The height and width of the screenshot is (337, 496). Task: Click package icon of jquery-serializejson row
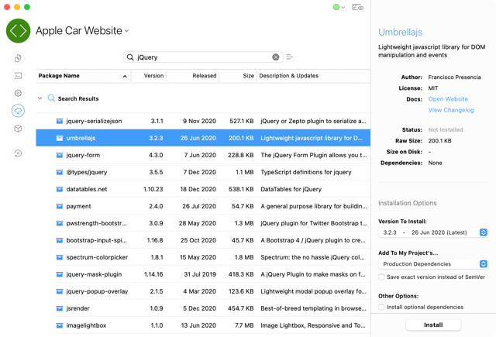click(x=60, y=121)
